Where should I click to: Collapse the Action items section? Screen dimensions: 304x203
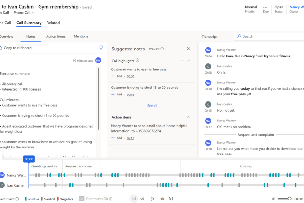point(189,117)
